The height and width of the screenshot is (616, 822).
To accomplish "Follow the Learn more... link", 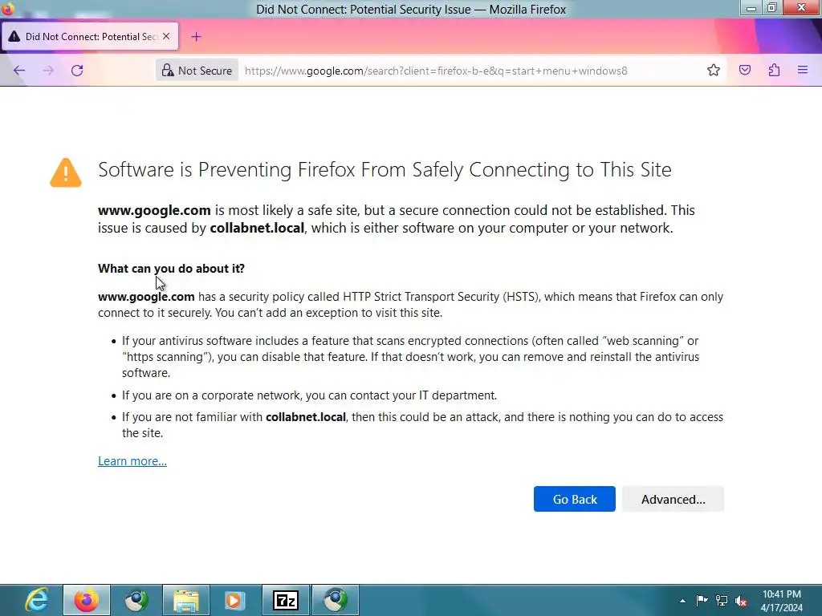I will (x=132, y=461).
